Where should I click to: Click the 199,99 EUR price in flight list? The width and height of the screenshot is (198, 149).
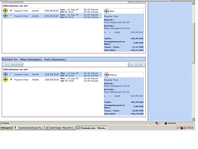(51, 11)
